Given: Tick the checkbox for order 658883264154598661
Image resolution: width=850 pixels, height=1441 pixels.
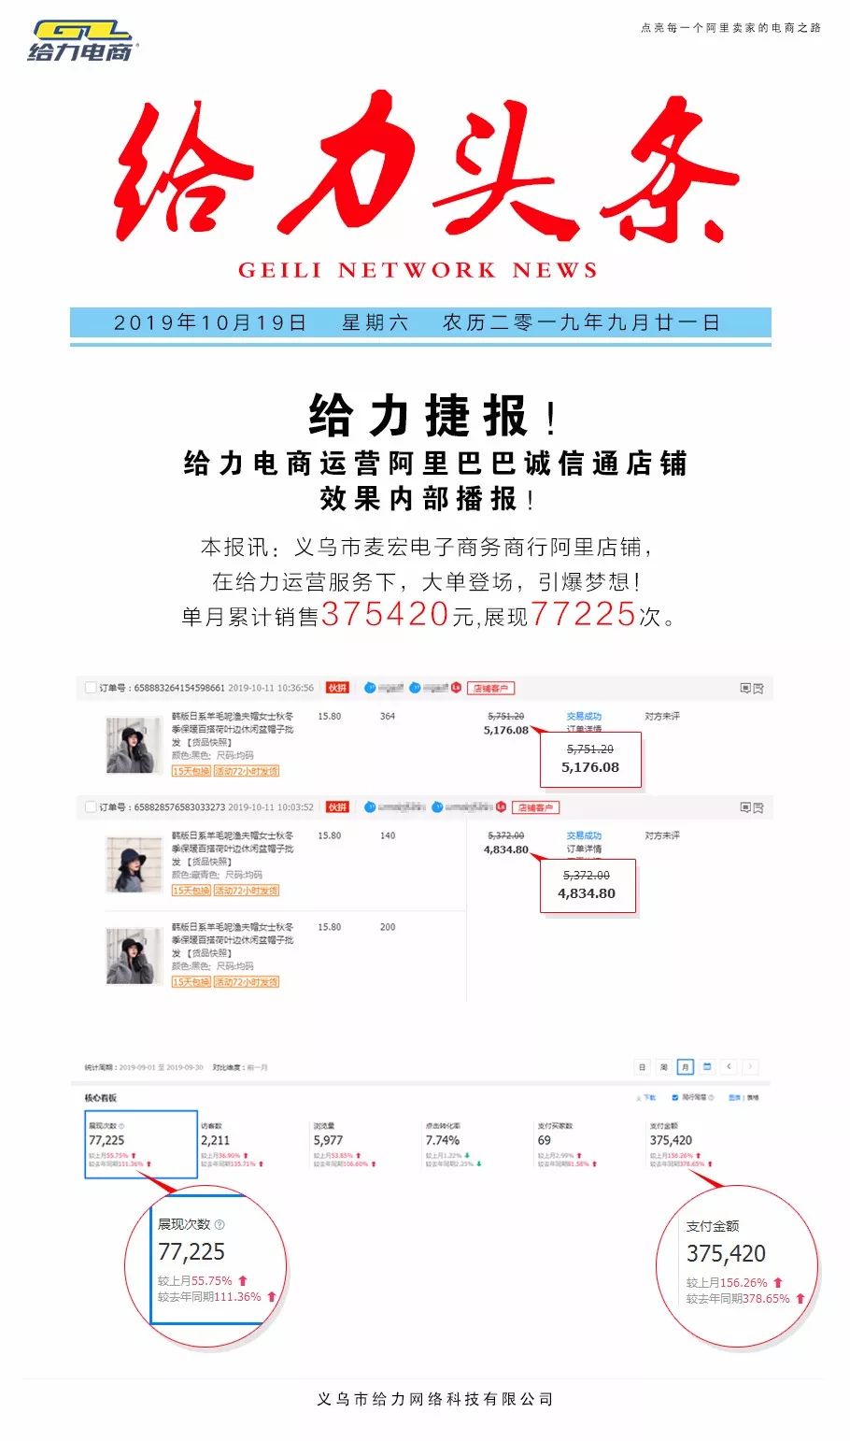Looking at the screenshot, I should click(x=91, y=688).
